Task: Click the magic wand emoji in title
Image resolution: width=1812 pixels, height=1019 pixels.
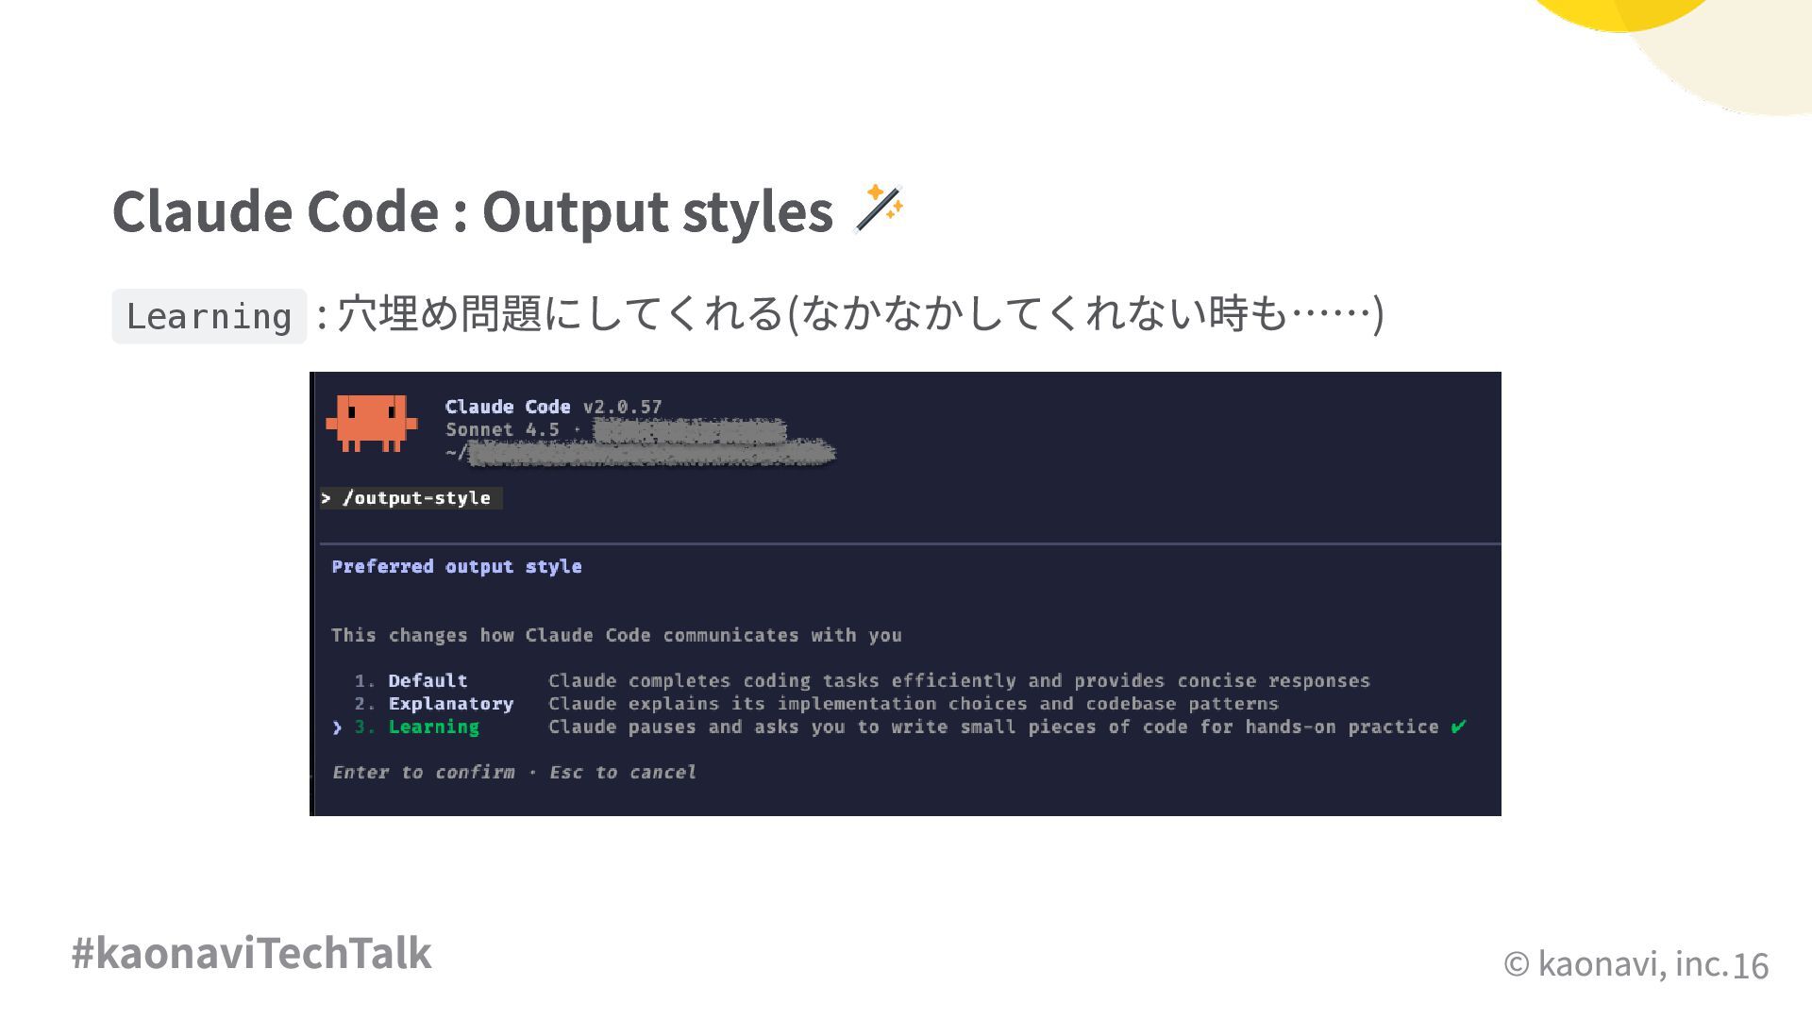Action: click(x=879, y=209)
